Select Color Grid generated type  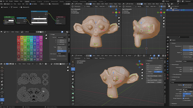click(62, 51)
